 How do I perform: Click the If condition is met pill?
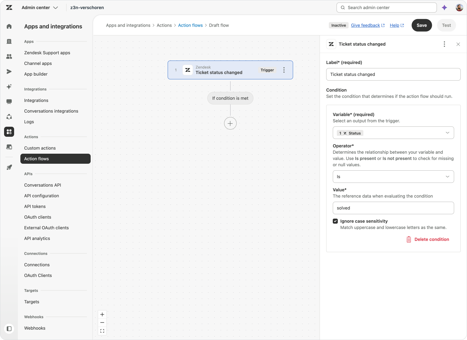tap(230, 98)
